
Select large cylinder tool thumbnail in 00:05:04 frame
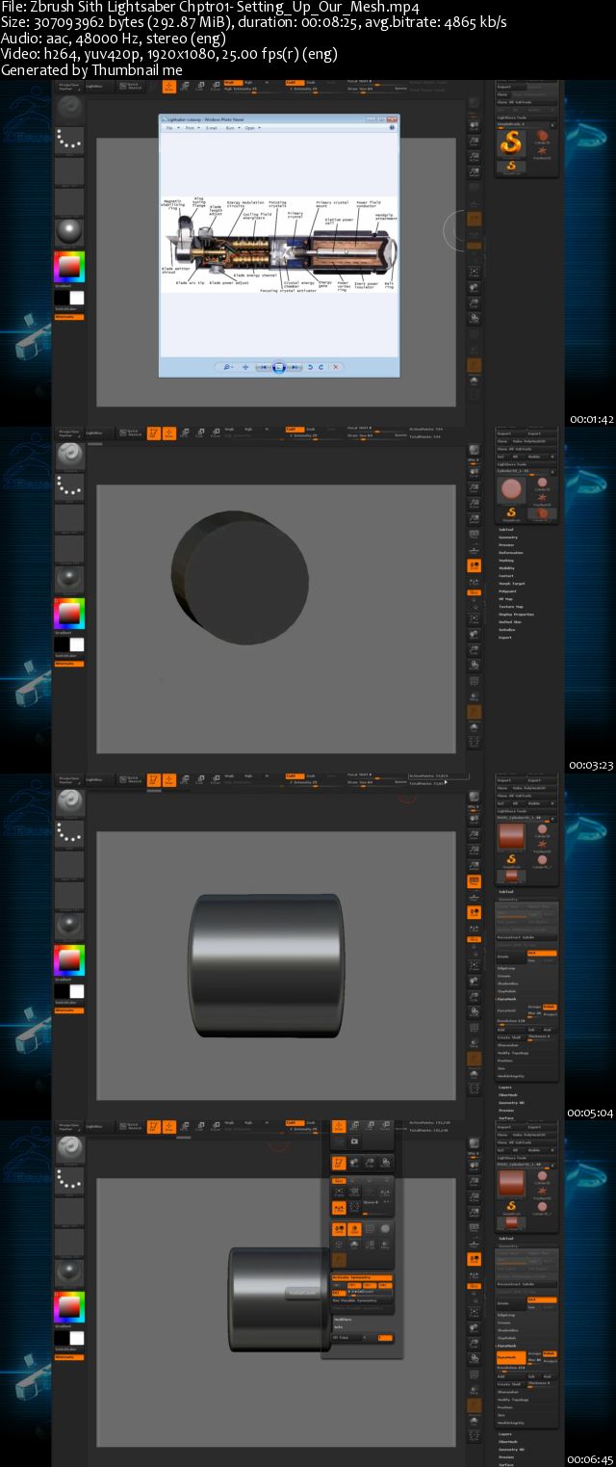pyautogui.click(x=511, y=836)
